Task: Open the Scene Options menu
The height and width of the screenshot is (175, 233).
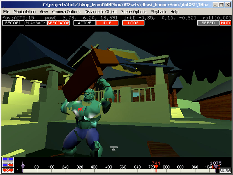Action: (x=134, y=12)
